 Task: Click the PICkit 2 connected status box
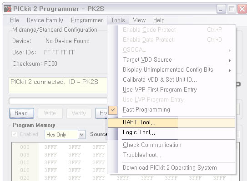(x=58, y=85)
